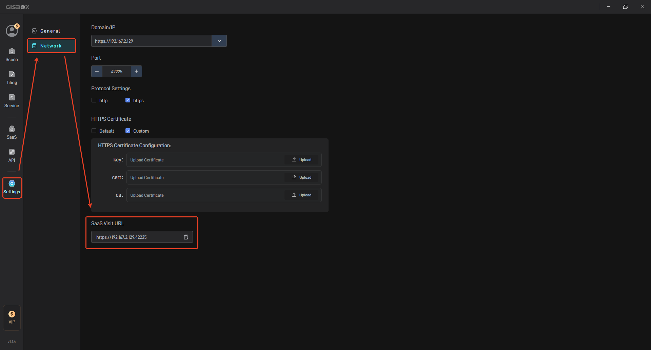Click the user account icon

(12, 31)
